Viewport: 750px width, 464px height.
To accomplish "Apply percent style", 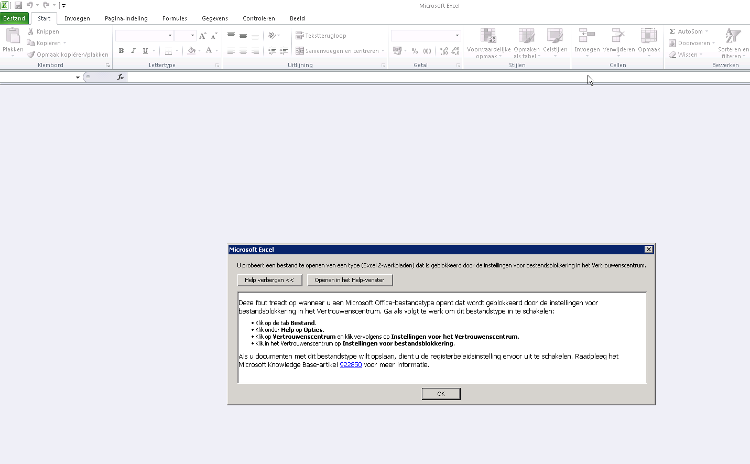I will (415, 51).
